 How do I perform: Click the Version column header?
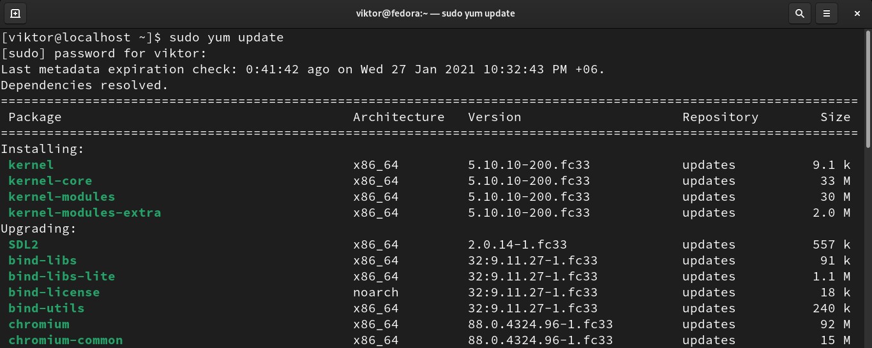(494, 117)
